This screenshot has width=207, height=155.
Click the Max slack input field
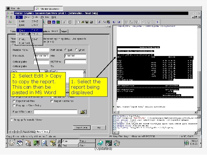(41, 56)
